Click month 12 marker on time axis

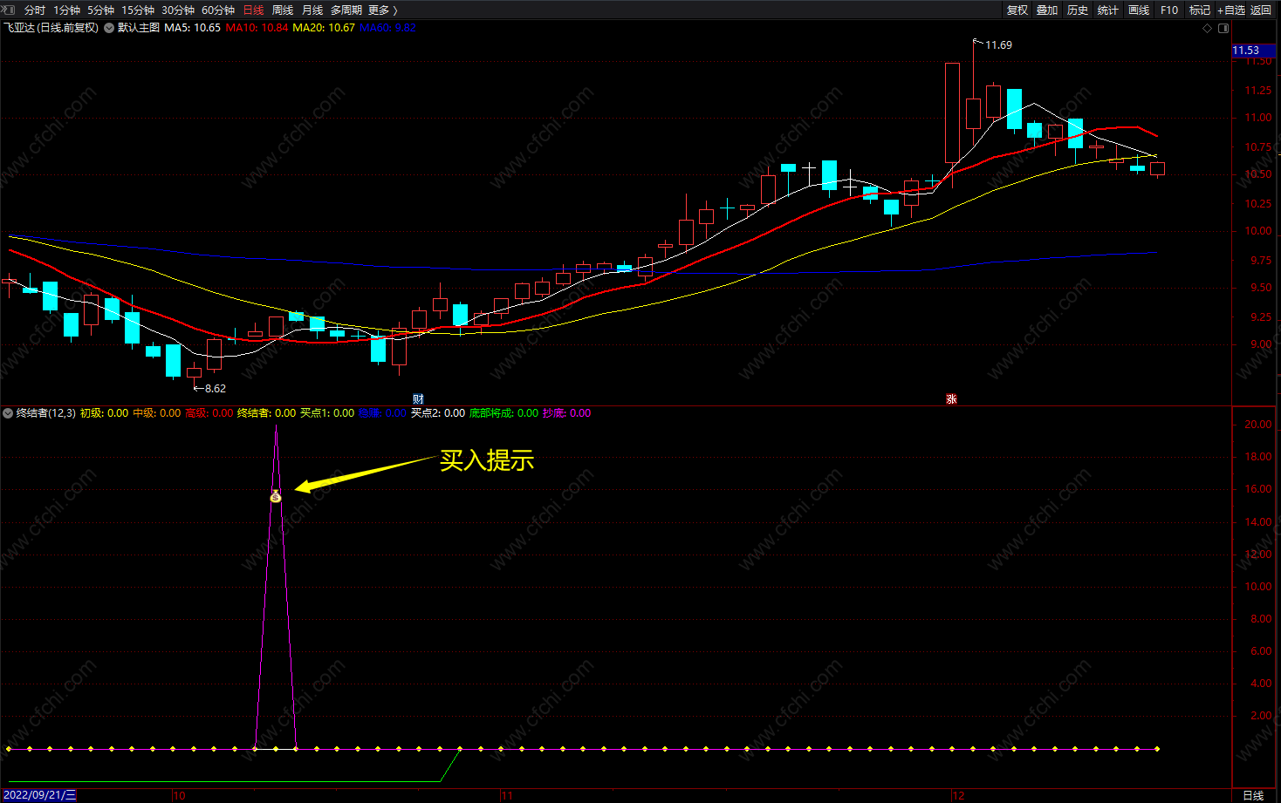[958, 796]
